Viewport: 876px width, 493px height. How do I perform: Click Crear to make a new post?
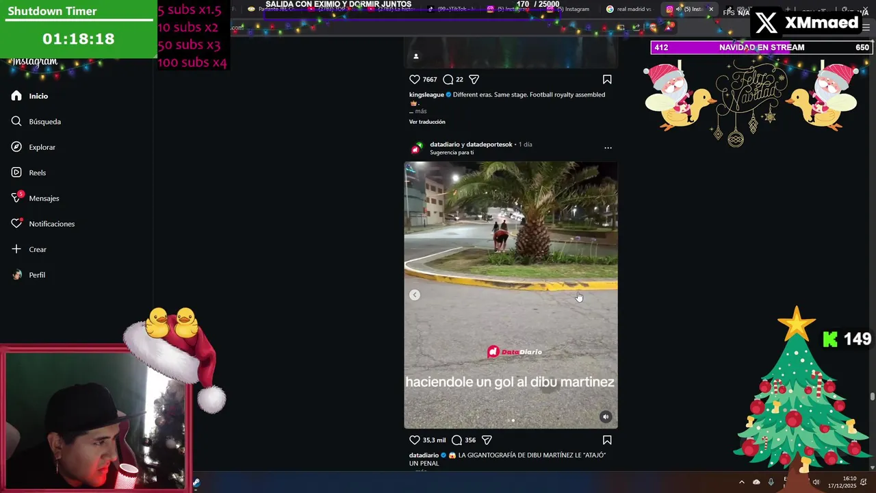click(x=29, y=249)
